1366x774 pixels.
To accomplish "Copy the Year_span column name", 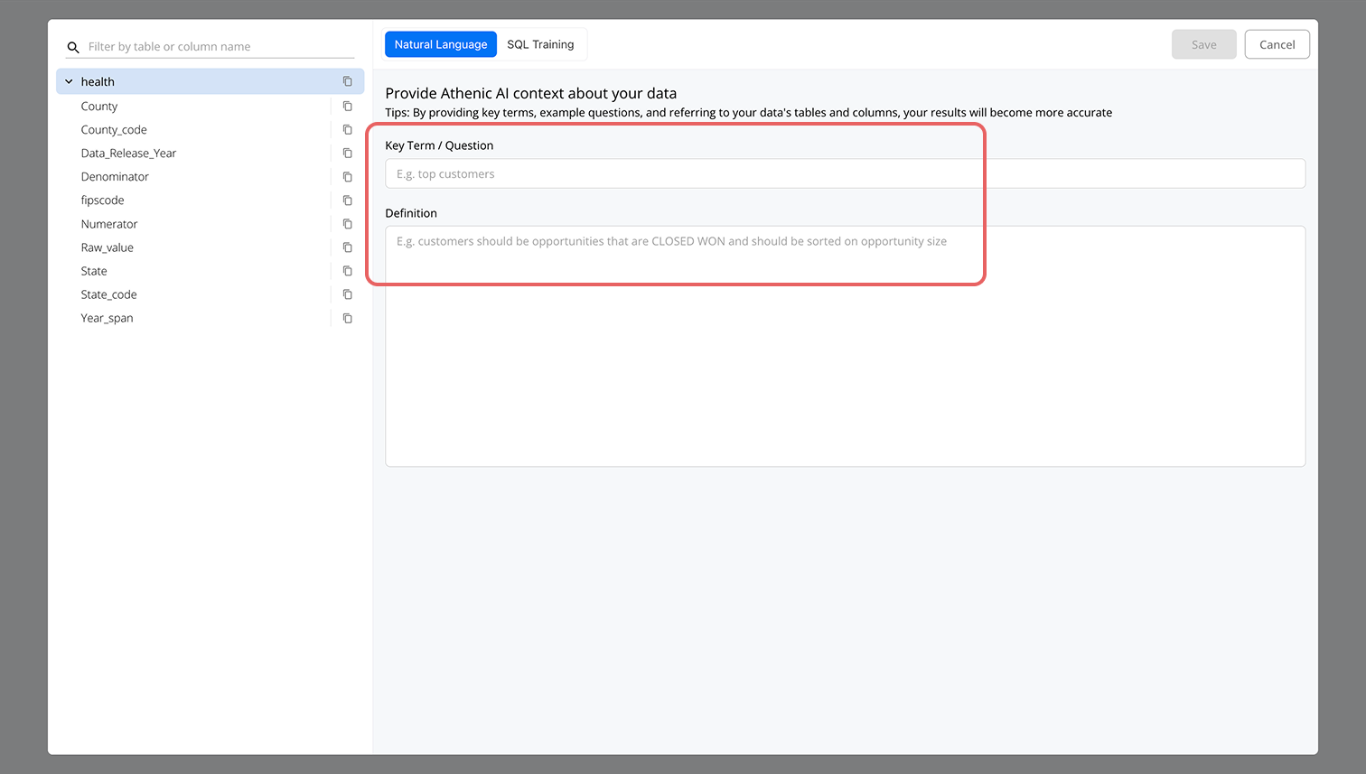I will [x=347, y=318].
